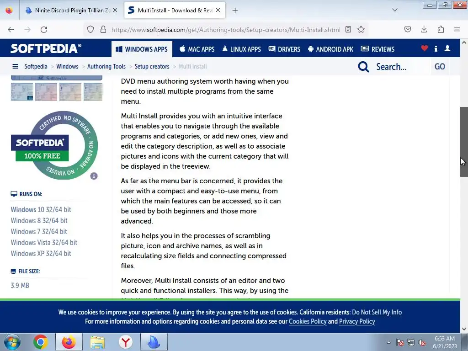468x351 pixels.
Task: Open the Action Center flag icon
Action: 400,343
